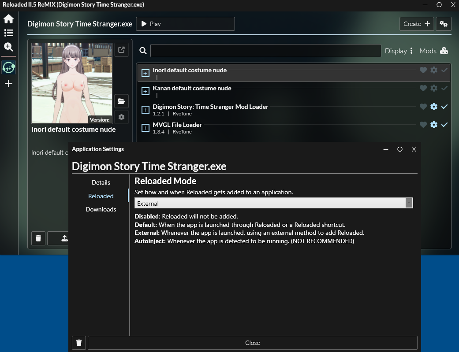459x352 pixels.
Task: Open mod folder icon beside the preview
Action: (122, 101)
